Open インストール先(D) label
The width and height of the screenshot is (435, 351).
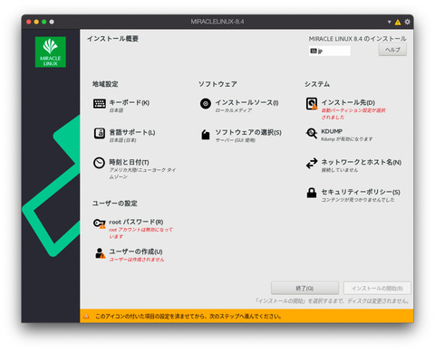(x=348, y=102)
